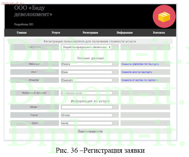
Task: Focus the Имя input field
Action: (x=87, y=72)
